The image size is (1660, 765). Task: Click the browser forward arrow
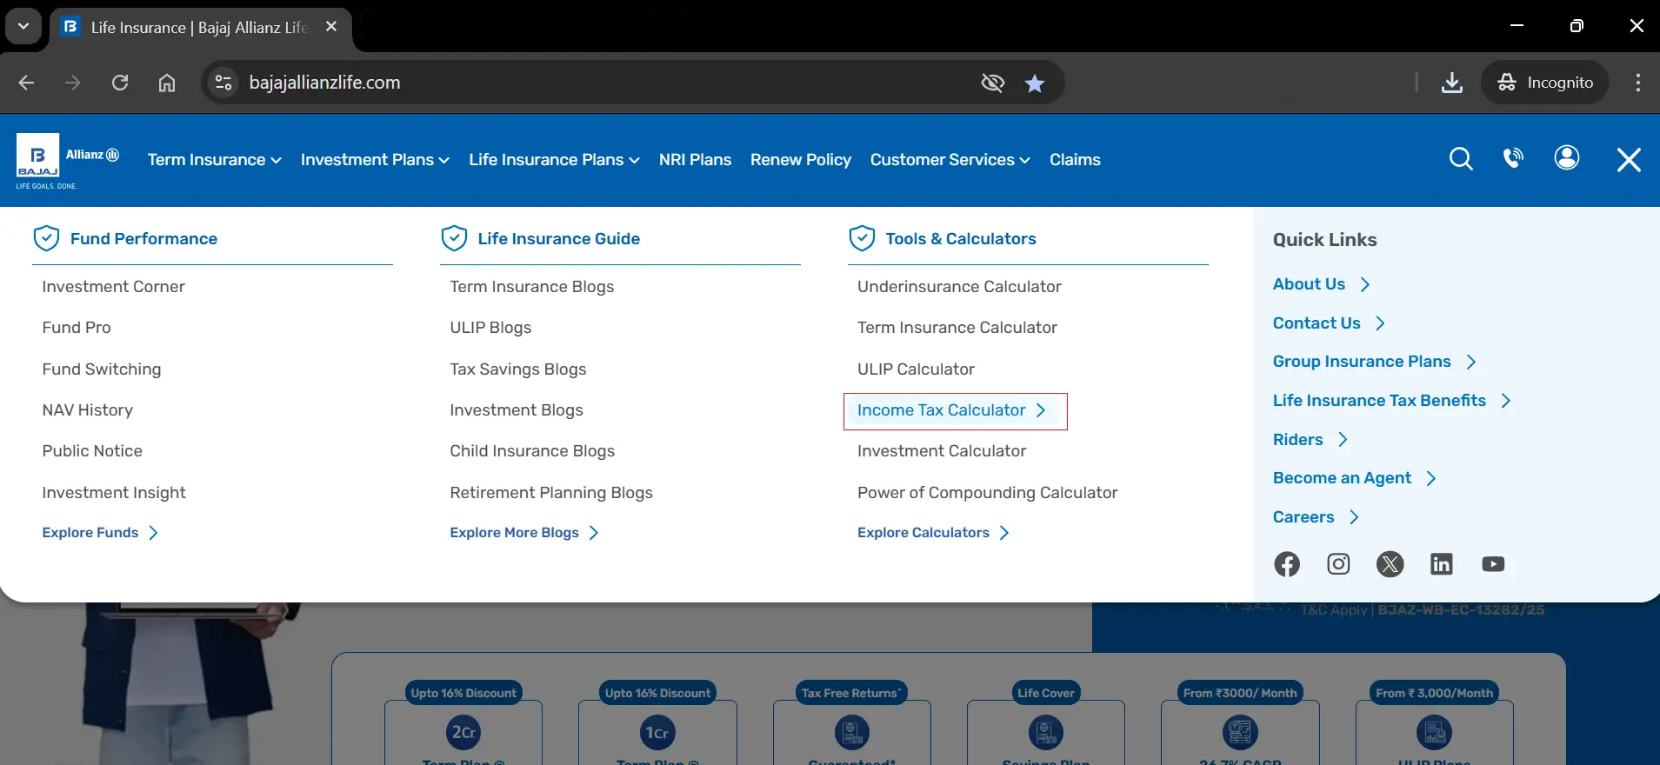(73, 83)
